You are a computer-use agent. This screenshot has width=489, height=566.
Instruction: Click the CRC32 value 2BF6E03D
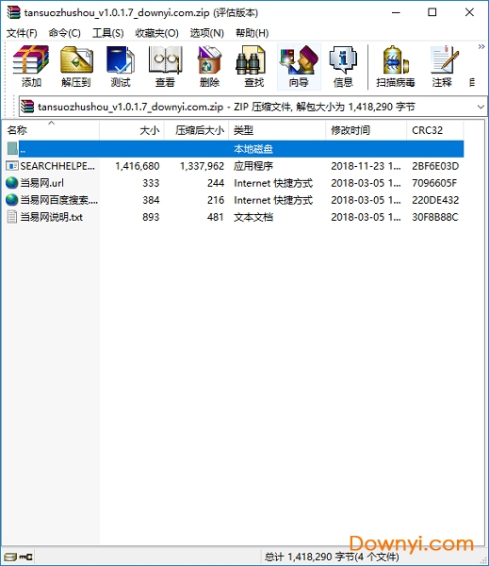[x=435, y=166]
